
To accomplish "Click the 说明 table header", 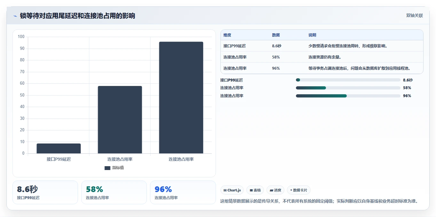I will pos(312,35).
